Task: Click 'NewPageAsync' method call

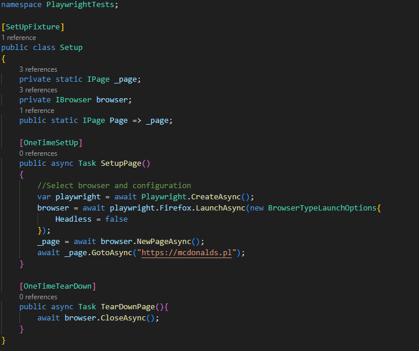Action: coord(164,242)
